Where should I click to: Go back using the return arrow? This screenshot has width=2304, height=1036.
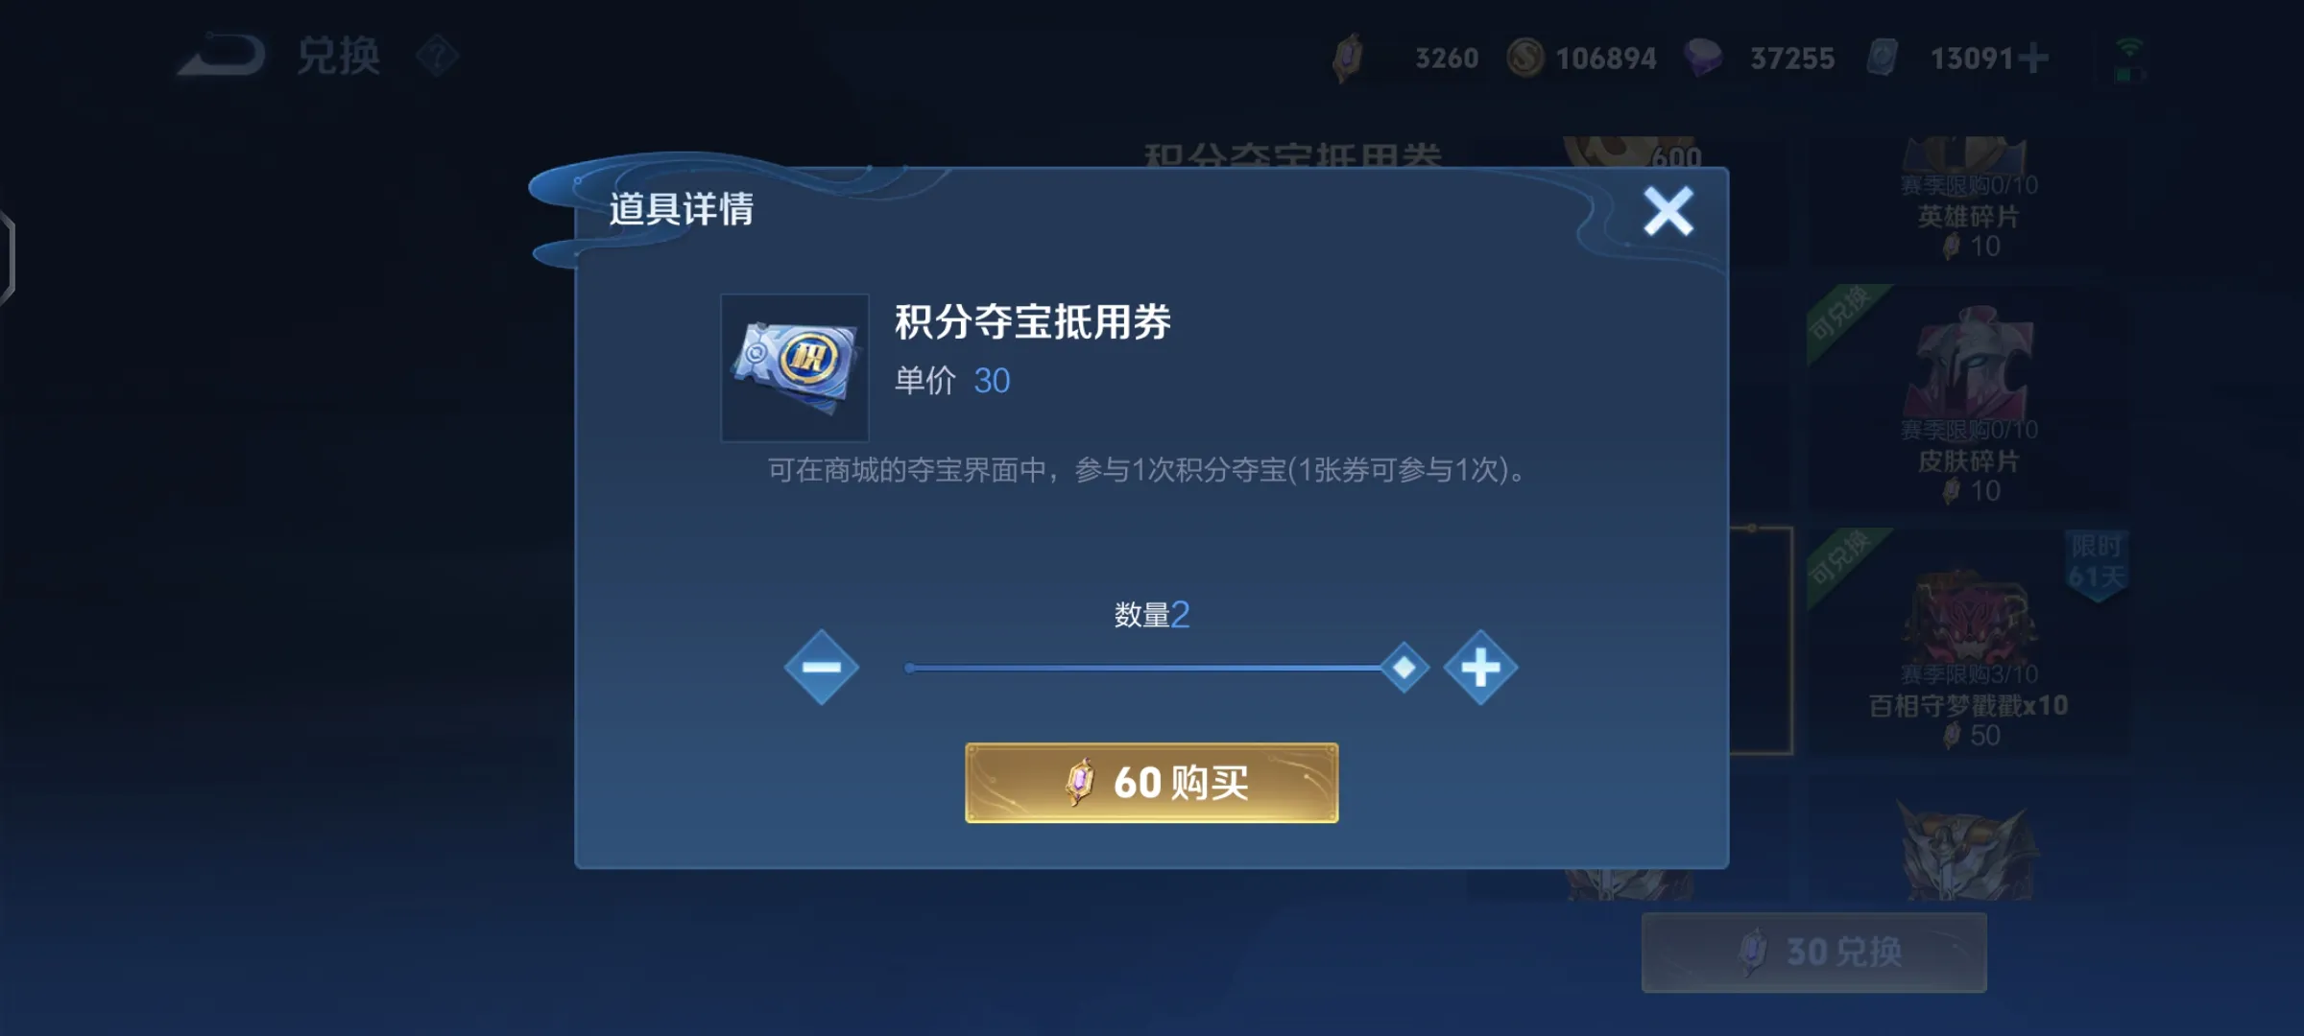point(222,56)
